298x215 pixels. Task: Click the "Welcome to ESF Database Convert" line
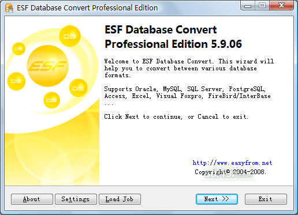[x=189, y=61]
